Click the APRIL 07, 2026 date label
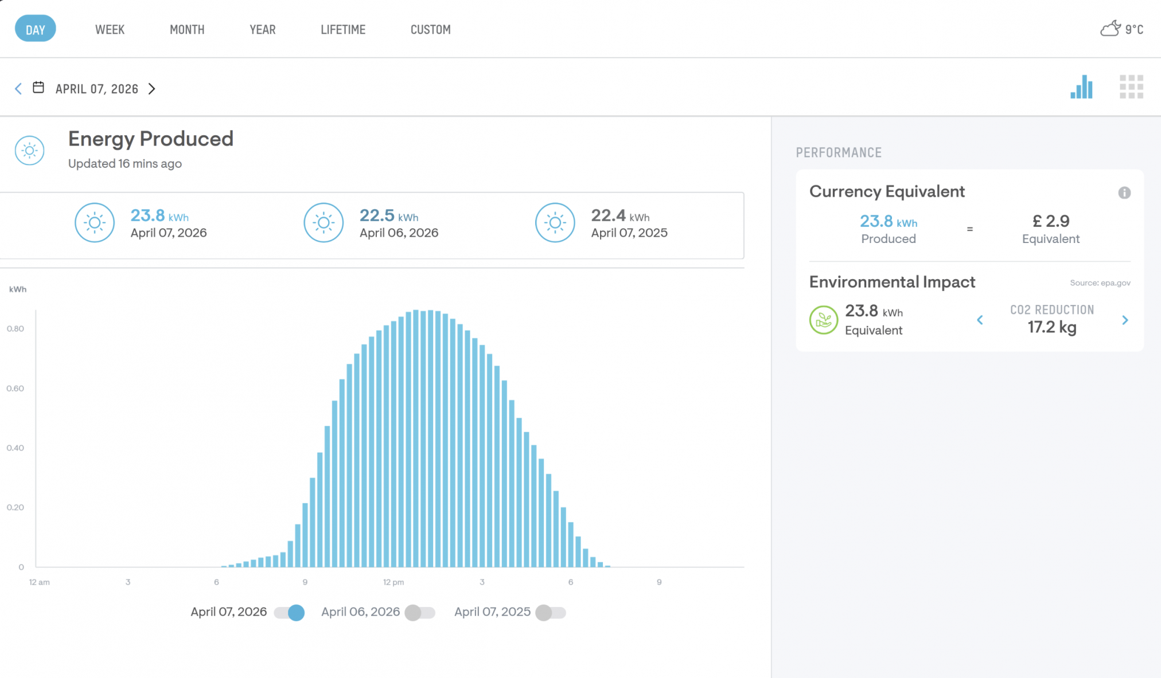This screenshot has width=1161, height=678. pos(97,89)
